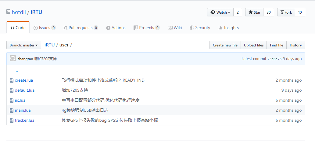Open create.lua file
This screenshot has height=146, width=315.
(x=24, y=80)
